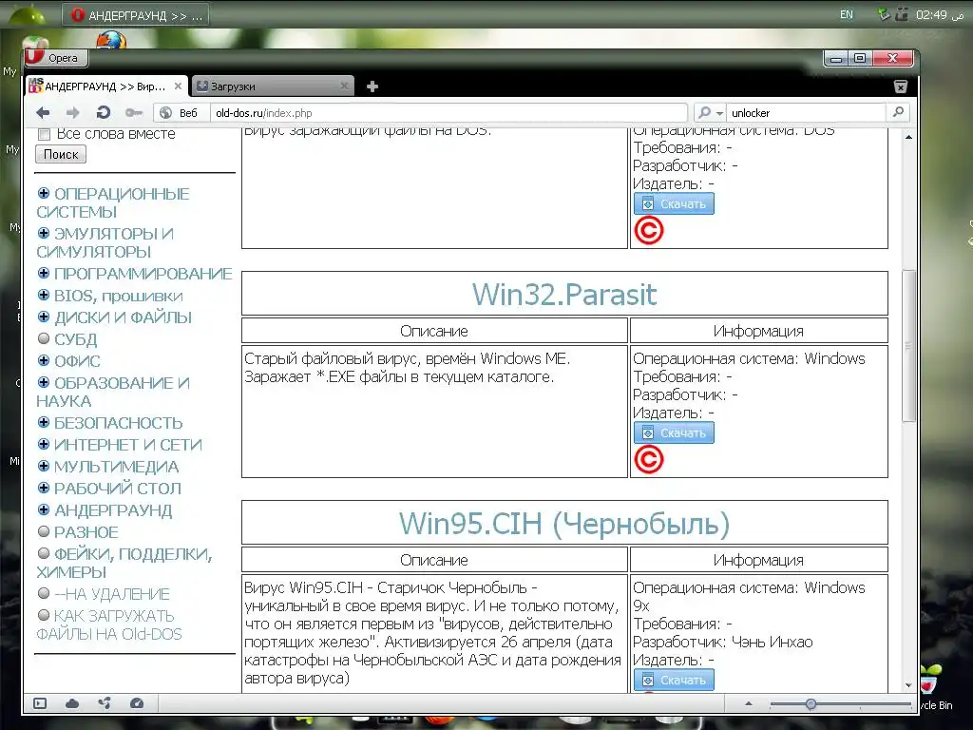Screen dimensions: 973x730
Task: Click the АНДЕРГРАУНД taskbar button
Action: click(x=135, y=15)
